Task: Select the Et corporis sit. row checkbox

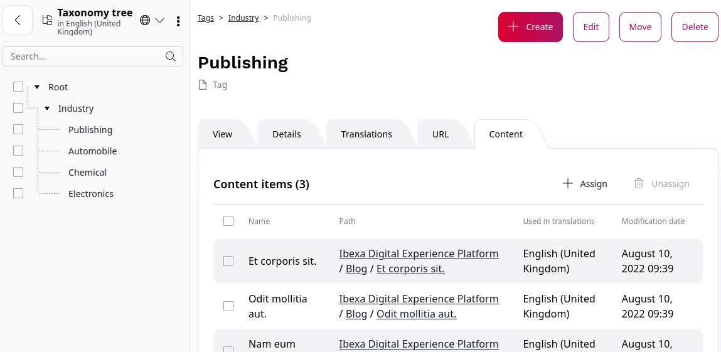Action: click(x=228, y=261)
